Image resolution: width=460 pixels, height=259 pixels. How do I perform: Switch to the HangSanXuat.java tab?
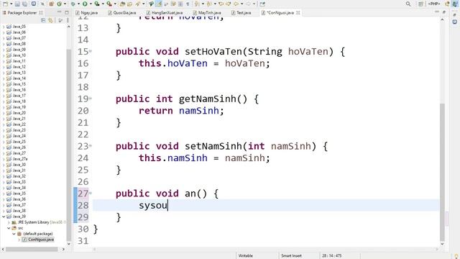coord(165,13)
